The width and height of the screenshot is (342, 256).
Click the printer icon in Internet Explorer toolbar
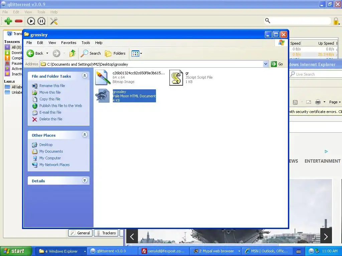coord(318,102)
